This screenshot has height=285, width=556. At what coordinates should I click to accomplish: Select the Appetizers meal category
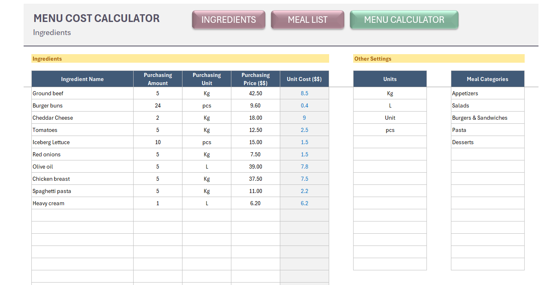coord(488,93)
